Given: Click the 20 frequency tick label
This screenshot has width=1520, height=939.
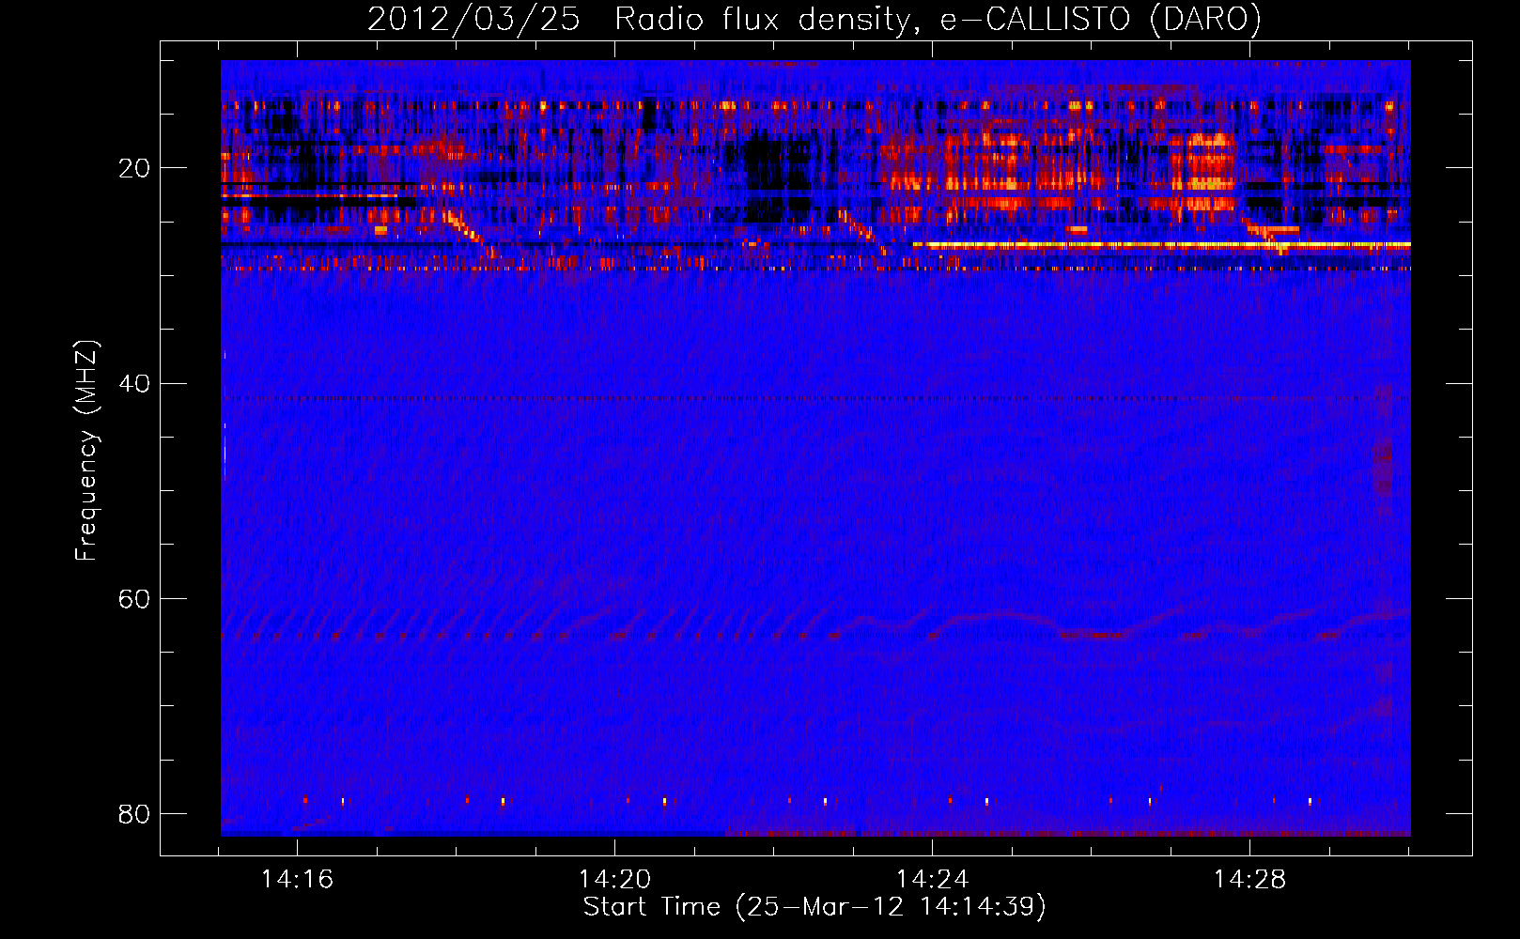Looking at the screenshot, I should tap(134, 168).
